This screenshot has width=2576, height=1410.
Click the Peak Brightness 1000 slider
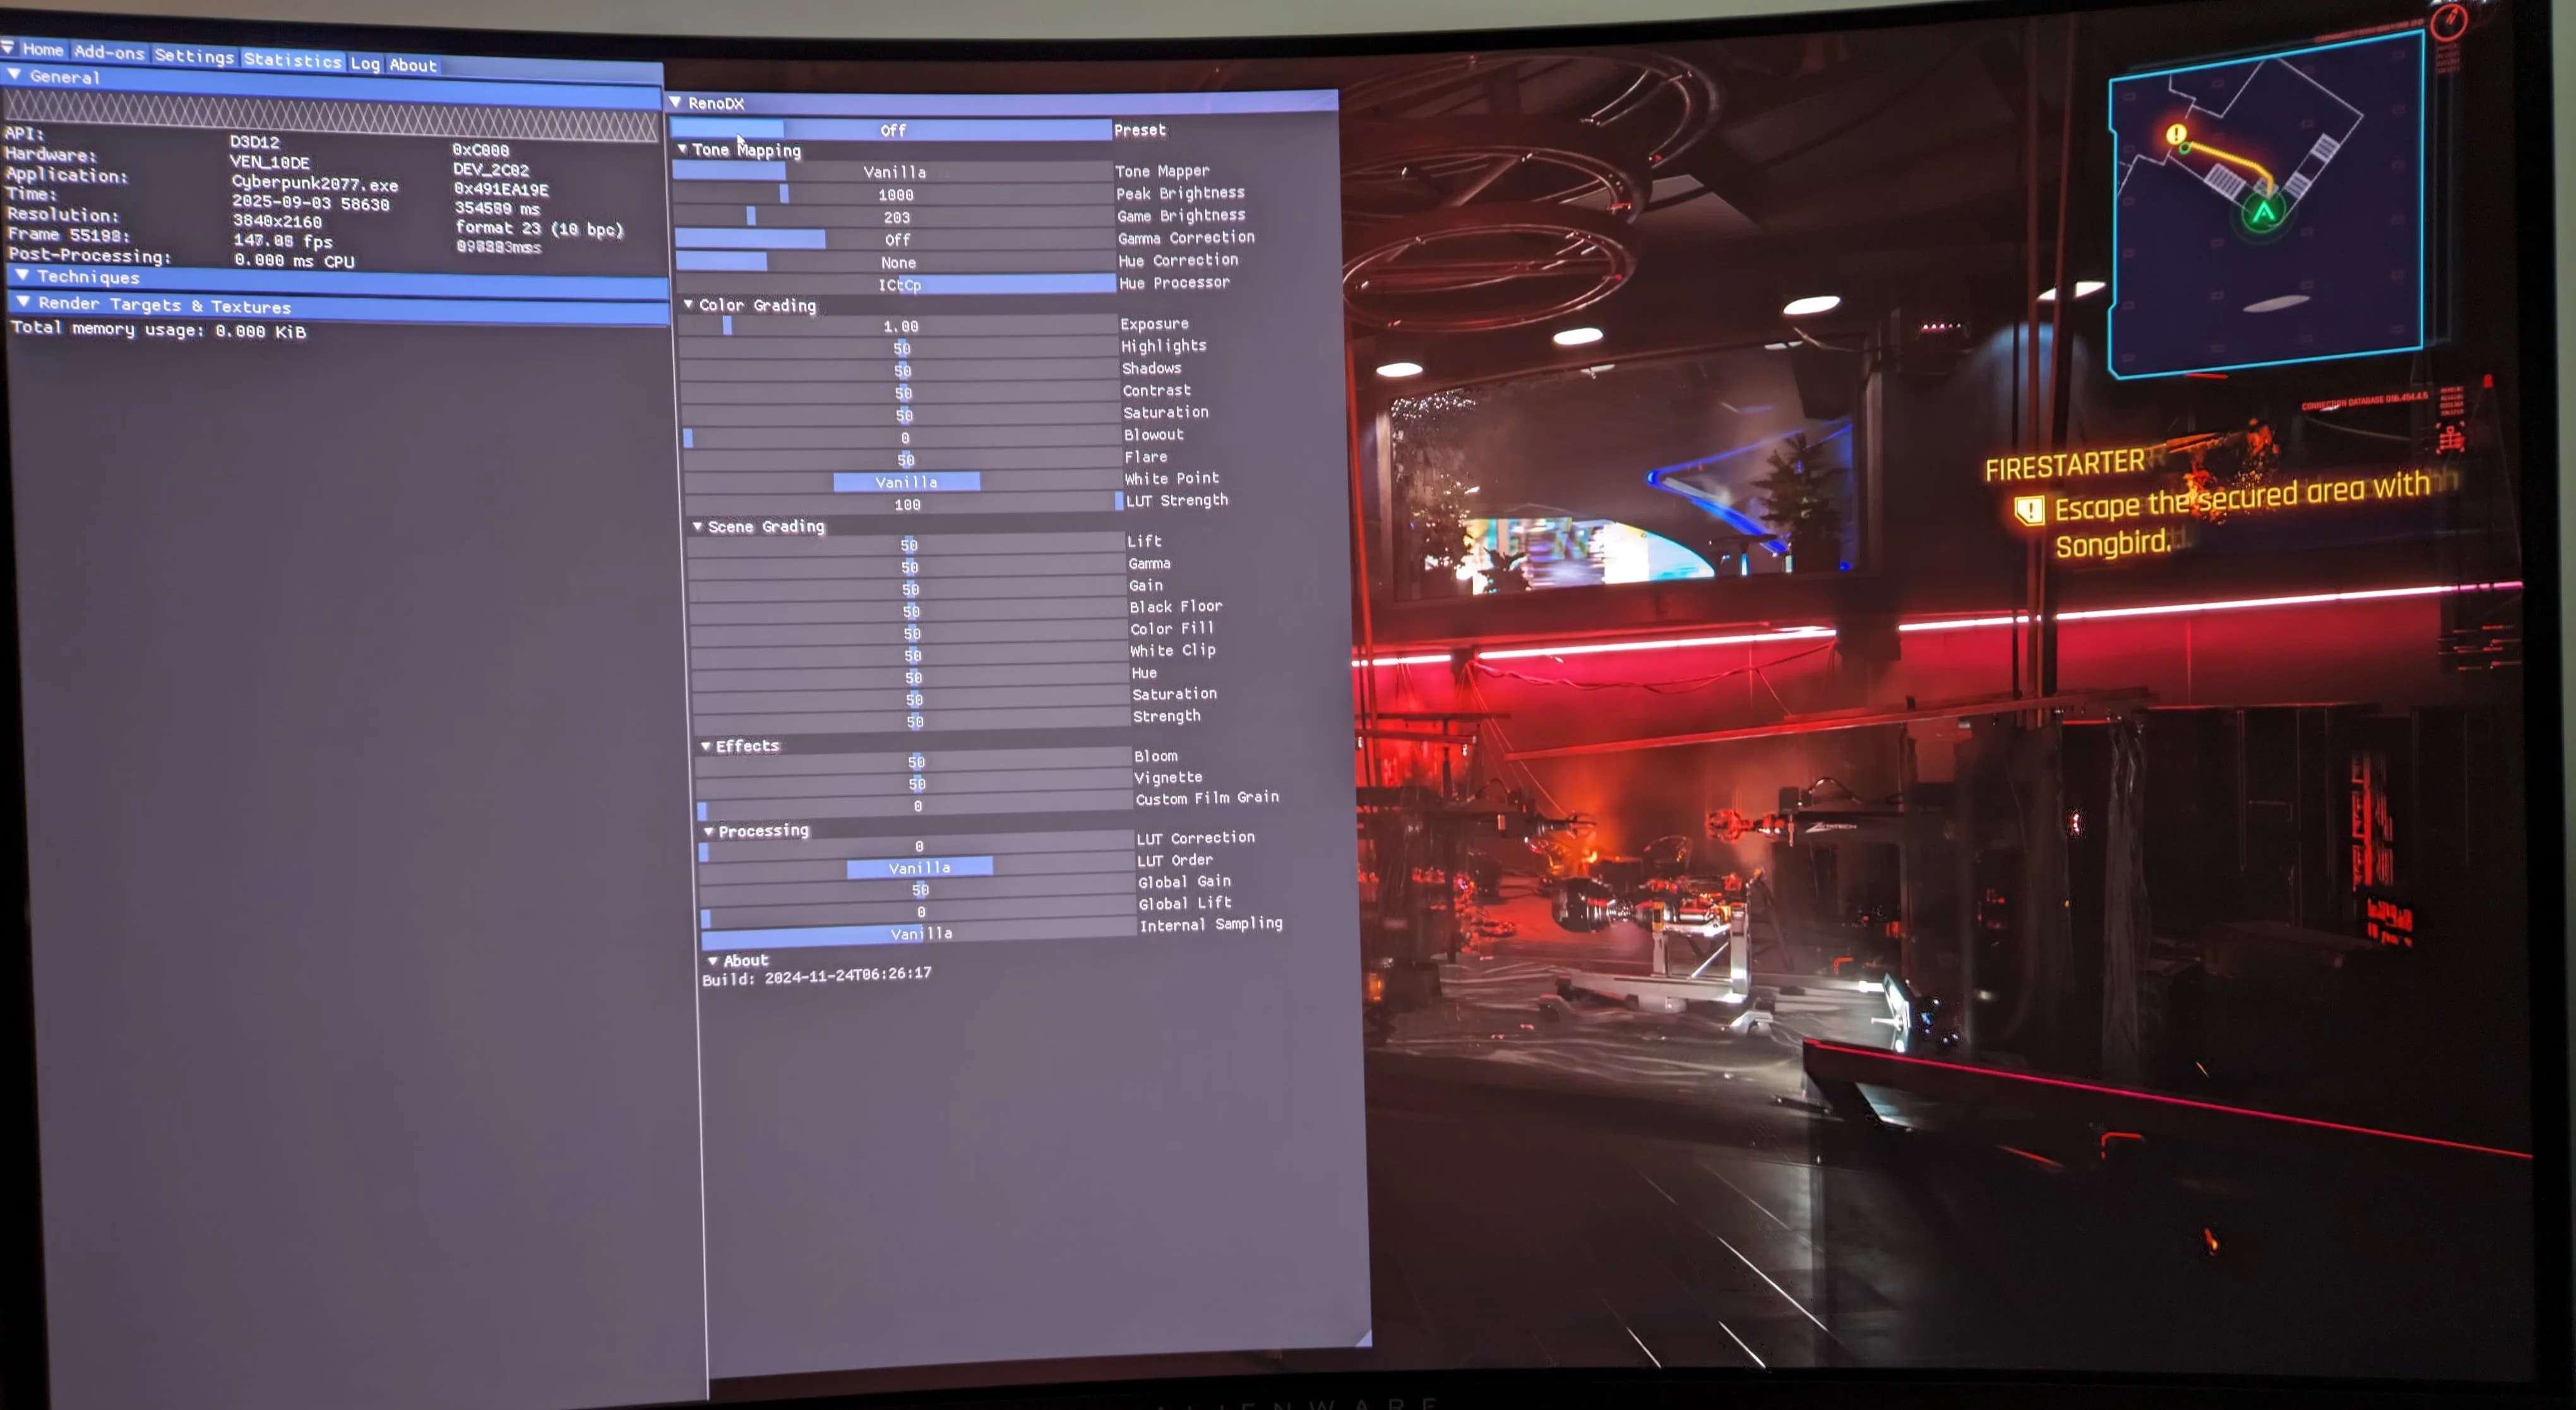894,195
